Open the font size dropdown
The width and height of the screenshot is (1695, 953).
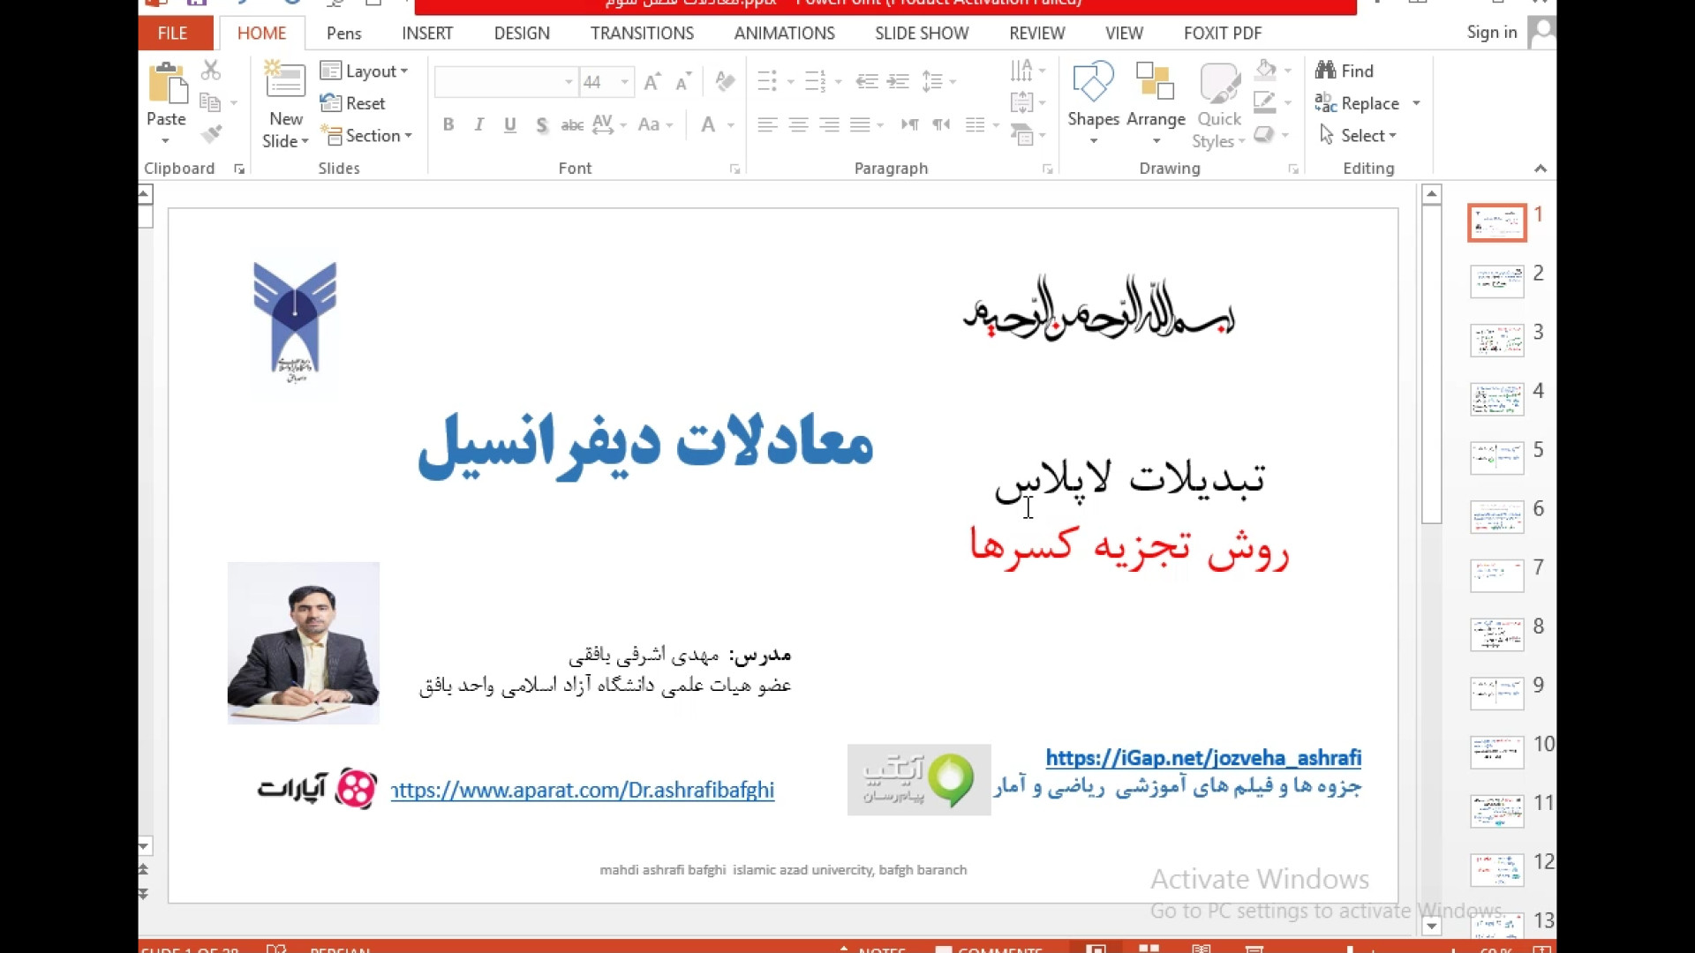(626, 81)
